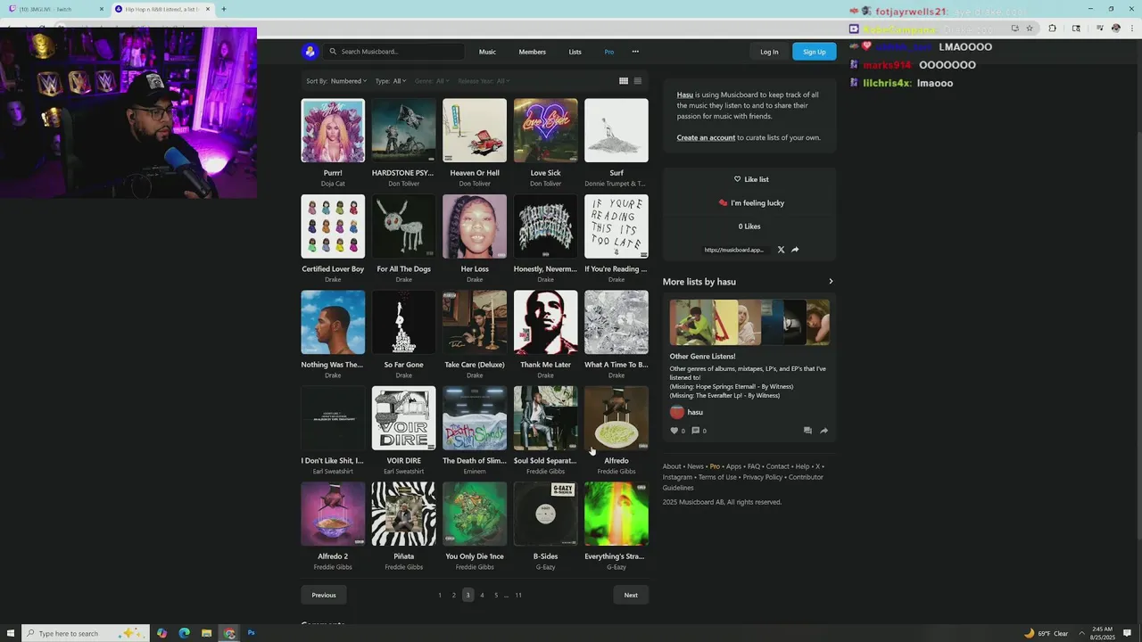Open Take Care (Deluxe) album cover
Viewport: 1142px width, 642px height.
475,322
